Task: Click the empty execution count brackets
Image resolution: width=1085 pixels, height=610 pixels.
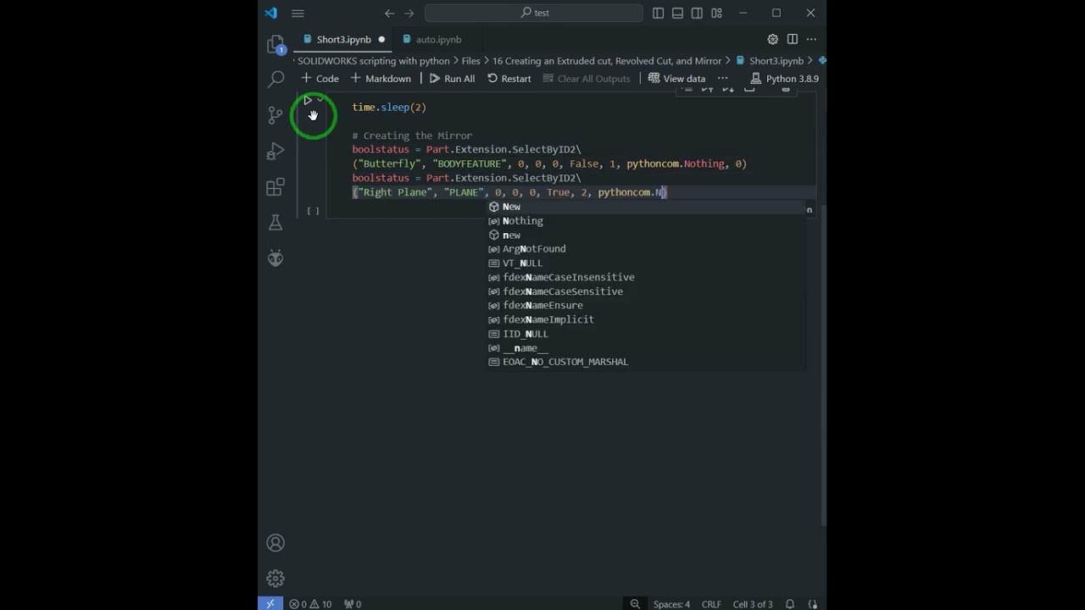Action: (x=313, y=211)
